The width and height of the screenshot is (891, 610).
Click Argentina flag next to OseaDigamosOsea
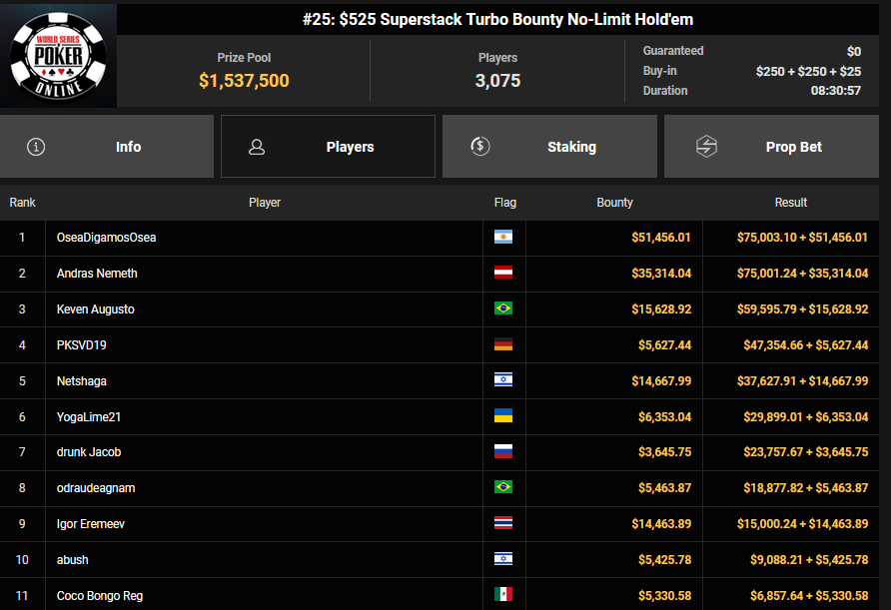[x=503, y=238]
